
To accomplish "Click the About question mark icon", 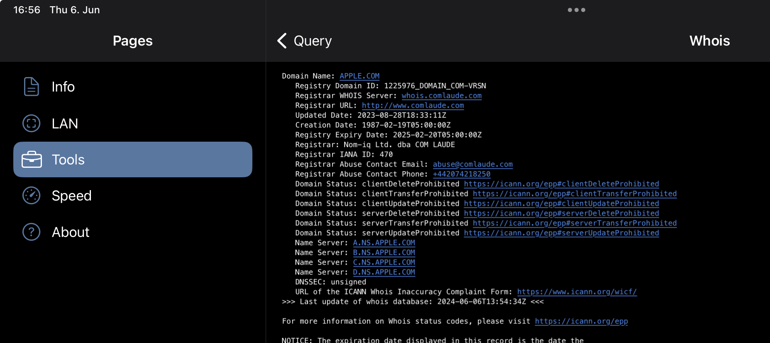I will point(32,232).
